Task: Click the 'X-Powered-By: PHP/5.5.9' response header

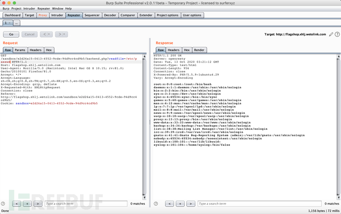Action: [186, 74]
